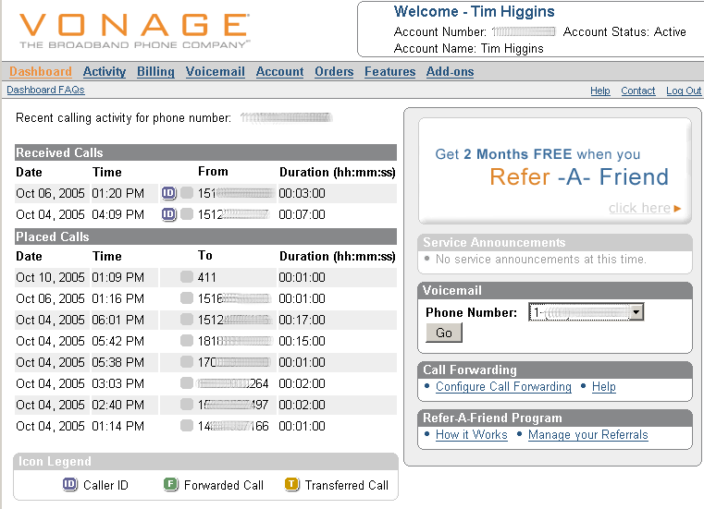Open the Add-ons tab

(x=450, y=72)
